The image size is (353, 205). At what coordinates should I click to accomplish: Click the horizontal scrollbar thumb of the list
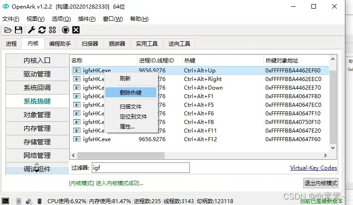(x=121, y=155)
